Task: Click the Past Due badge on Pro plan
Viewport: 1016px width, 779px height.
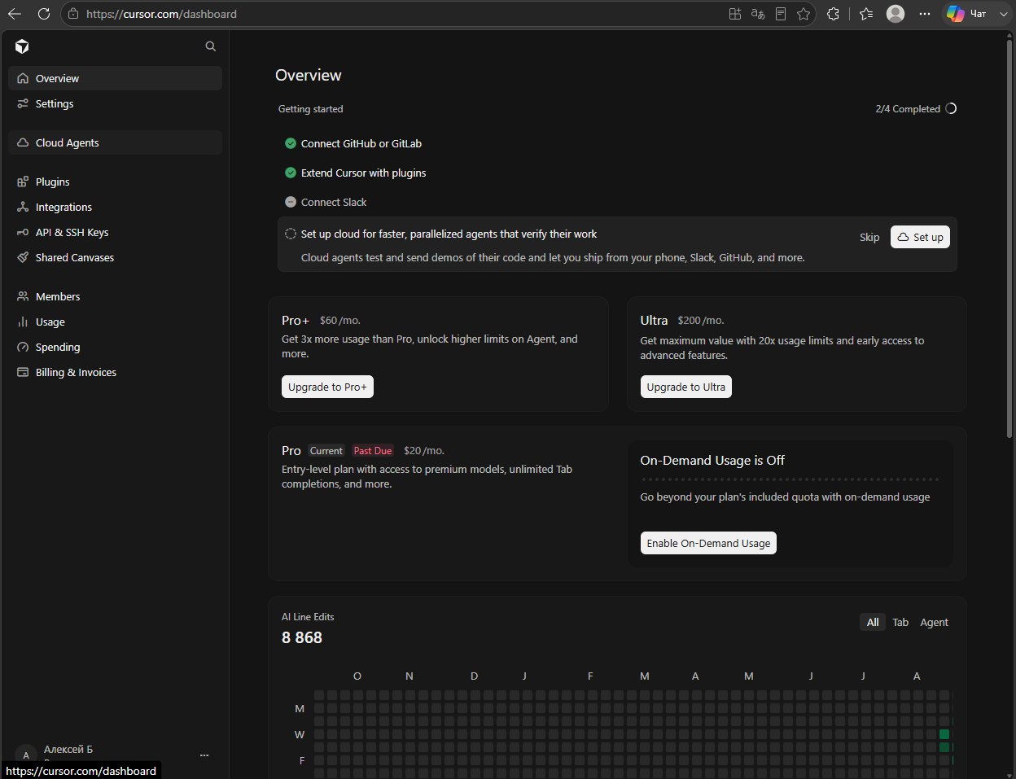Action: [373, 451]
